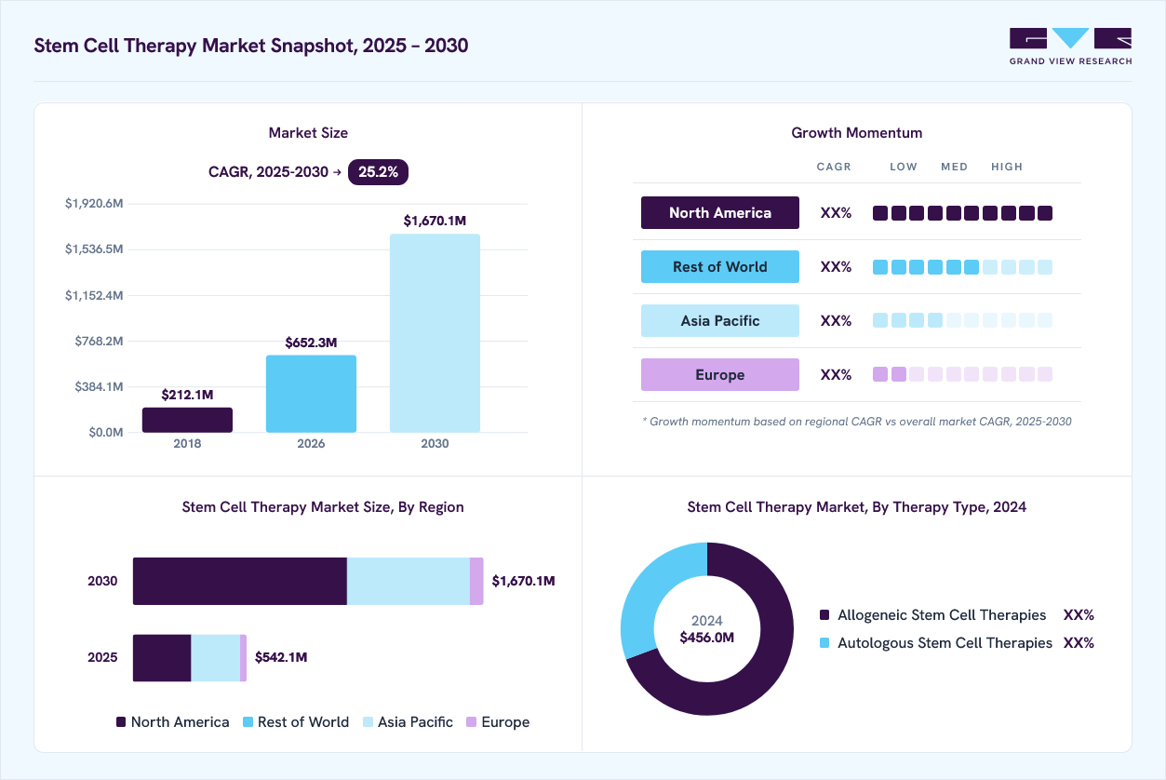Click Allogeneic Stem Cell Therapies XX% value
This screenshot has width=1166, height=780.
(x=1079, y=615)
